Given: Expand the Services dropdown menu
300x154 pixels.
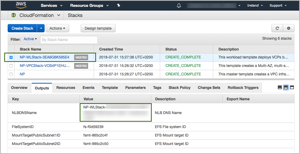Looking at the screenshot, I should coord(52,6).
